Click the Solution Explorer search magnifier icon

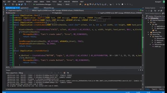pyautogui.click(x=163, y=13)
